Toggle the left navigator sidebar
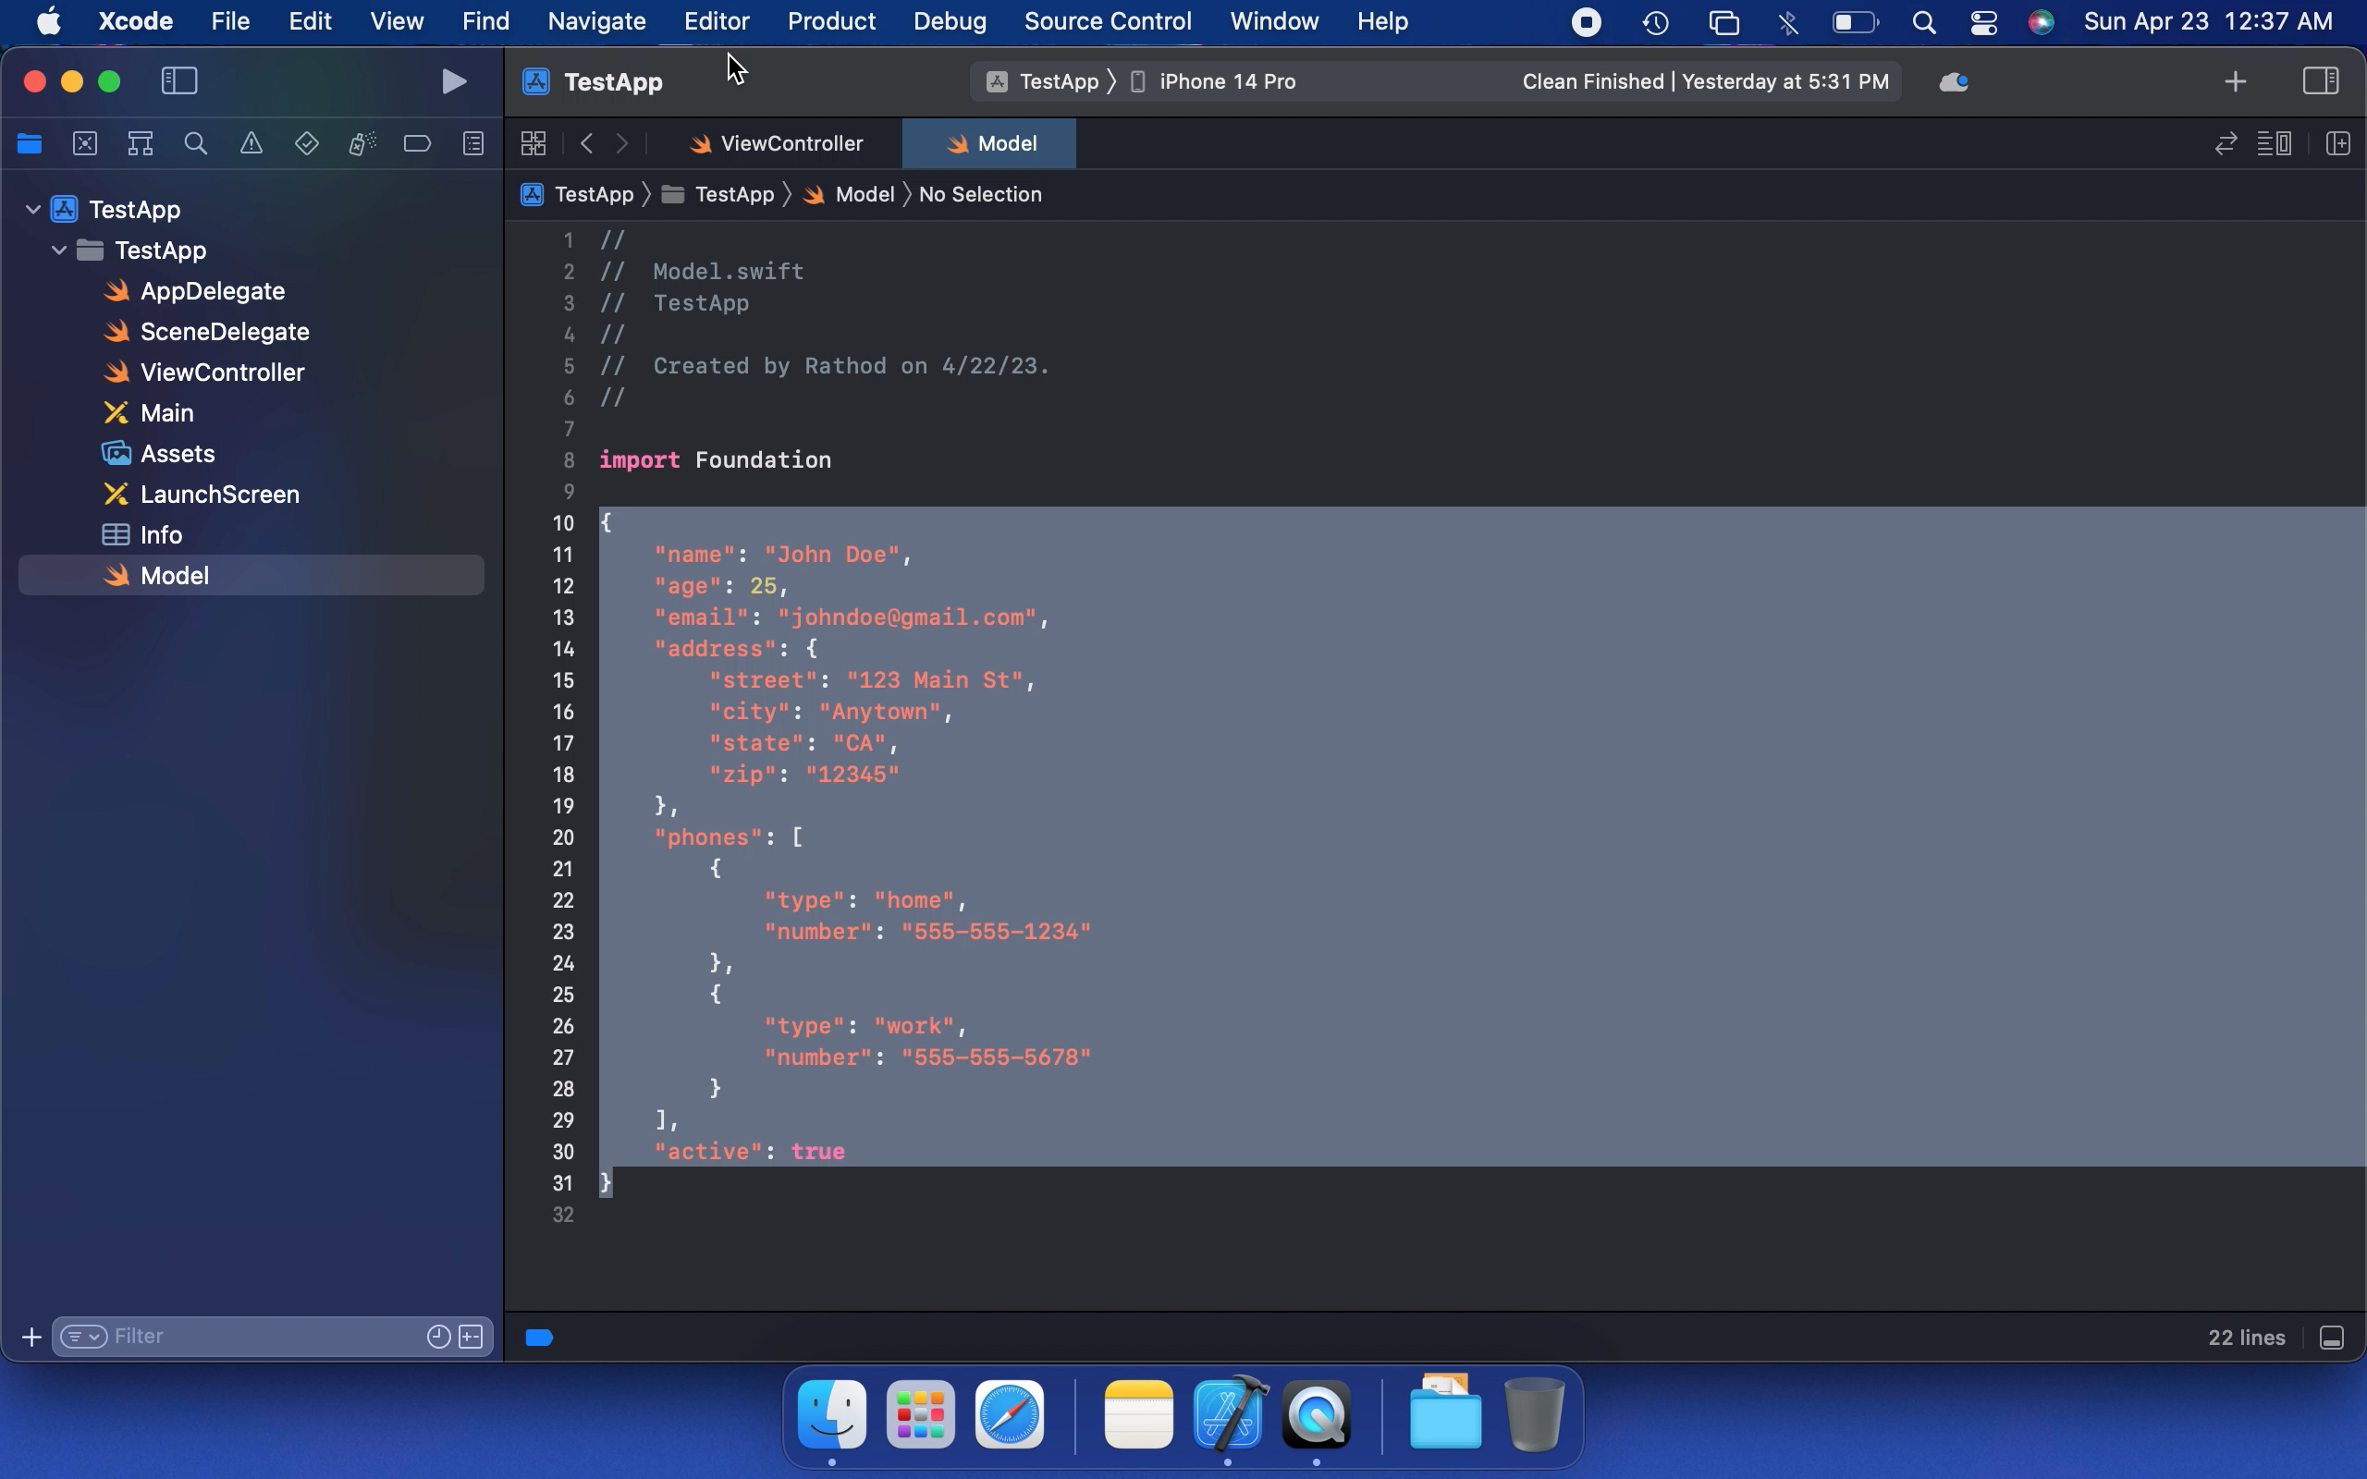This screenshot has height=1479, width=2367. tap(179, 81)
